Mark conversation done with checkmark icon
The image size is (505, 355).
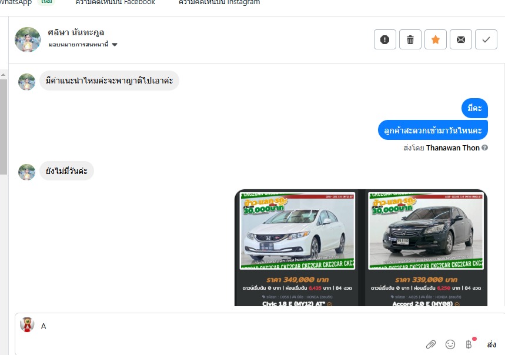486,39
